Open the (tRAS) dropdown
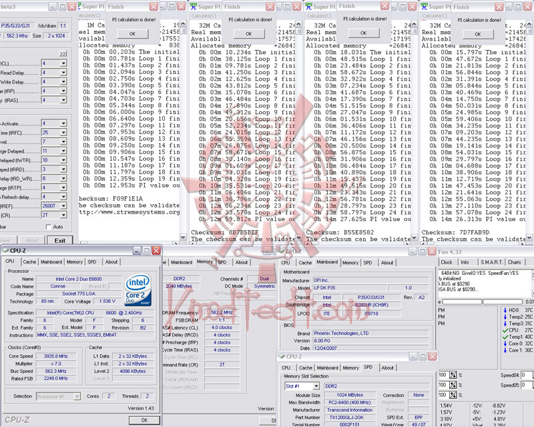Screen dimensions: 534x427 click(63, 100)
